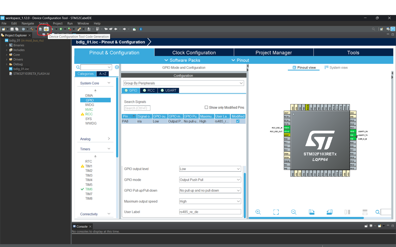
Task: Click the User Label field rs485_re_de
Action: point(210,212)
